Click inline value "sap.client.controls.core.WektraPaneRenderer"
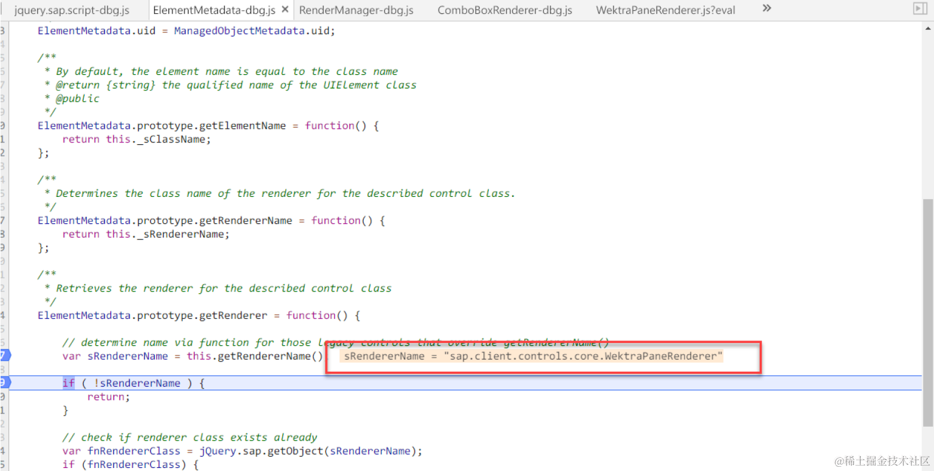934x471 pixels. click(x=583, y=356)
